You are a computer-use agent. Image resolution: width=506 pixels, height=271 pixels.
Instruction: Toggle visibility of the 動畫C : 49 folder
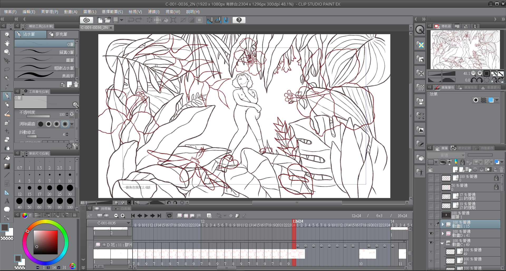click(431, 243)
